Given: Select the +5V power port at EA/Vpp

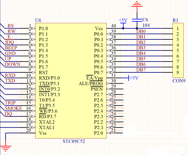Looking at the screenshot, I should click(131, 78).
